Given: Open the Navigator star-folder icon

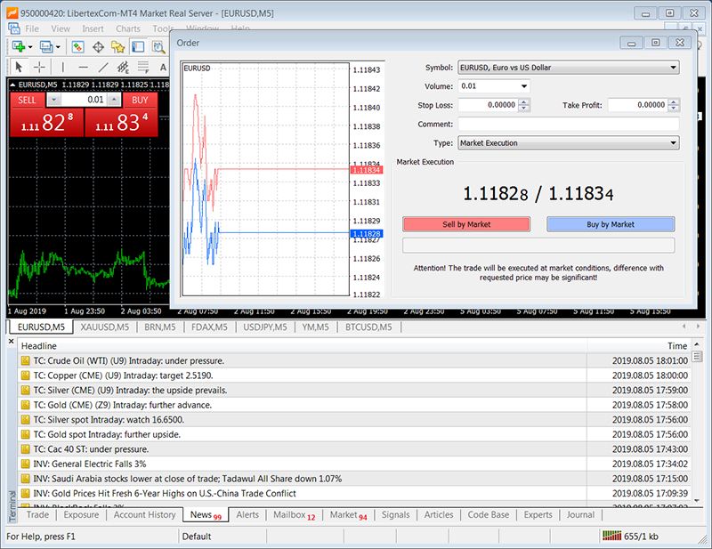Looking at the screenshot, I should tap(117, 47).
